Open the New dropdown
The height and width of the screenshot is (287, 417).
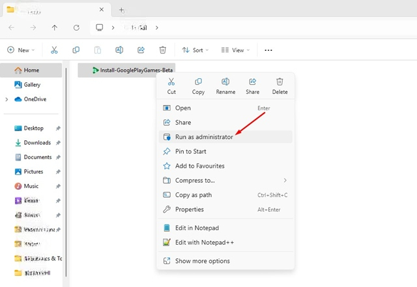tap(21, 50)
